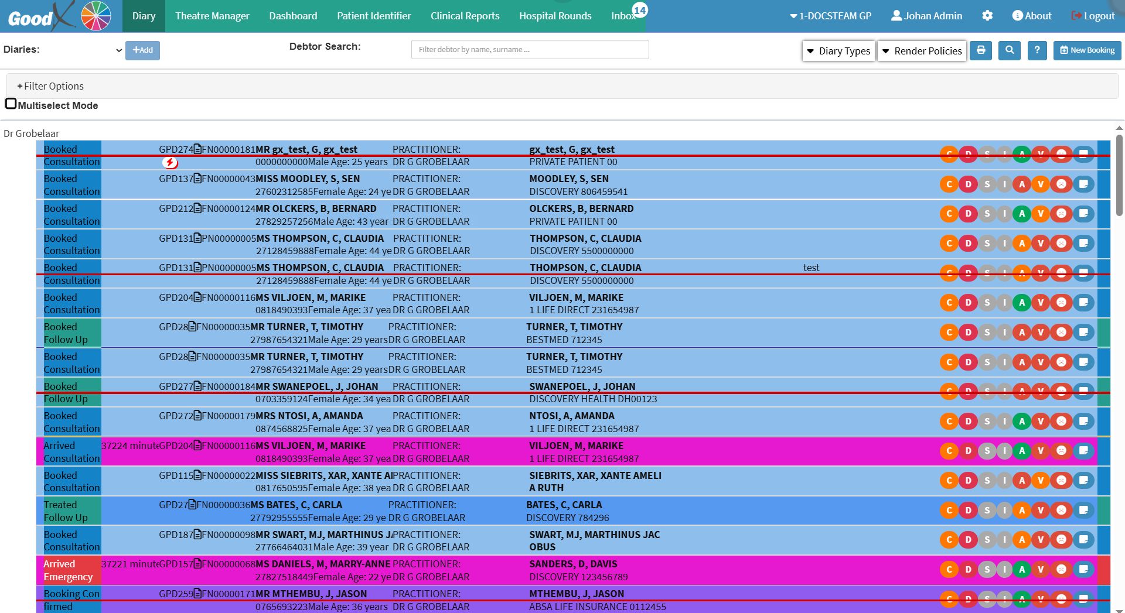Image resolution: width=1125 pixels, height=613 pixels.
Task: Open the Patient Identifier tab
Action: [374, 16]
